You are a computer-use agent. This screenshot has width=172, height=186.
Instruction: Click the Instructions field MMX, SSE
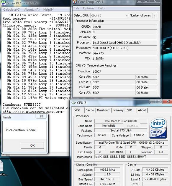point(131,157)
